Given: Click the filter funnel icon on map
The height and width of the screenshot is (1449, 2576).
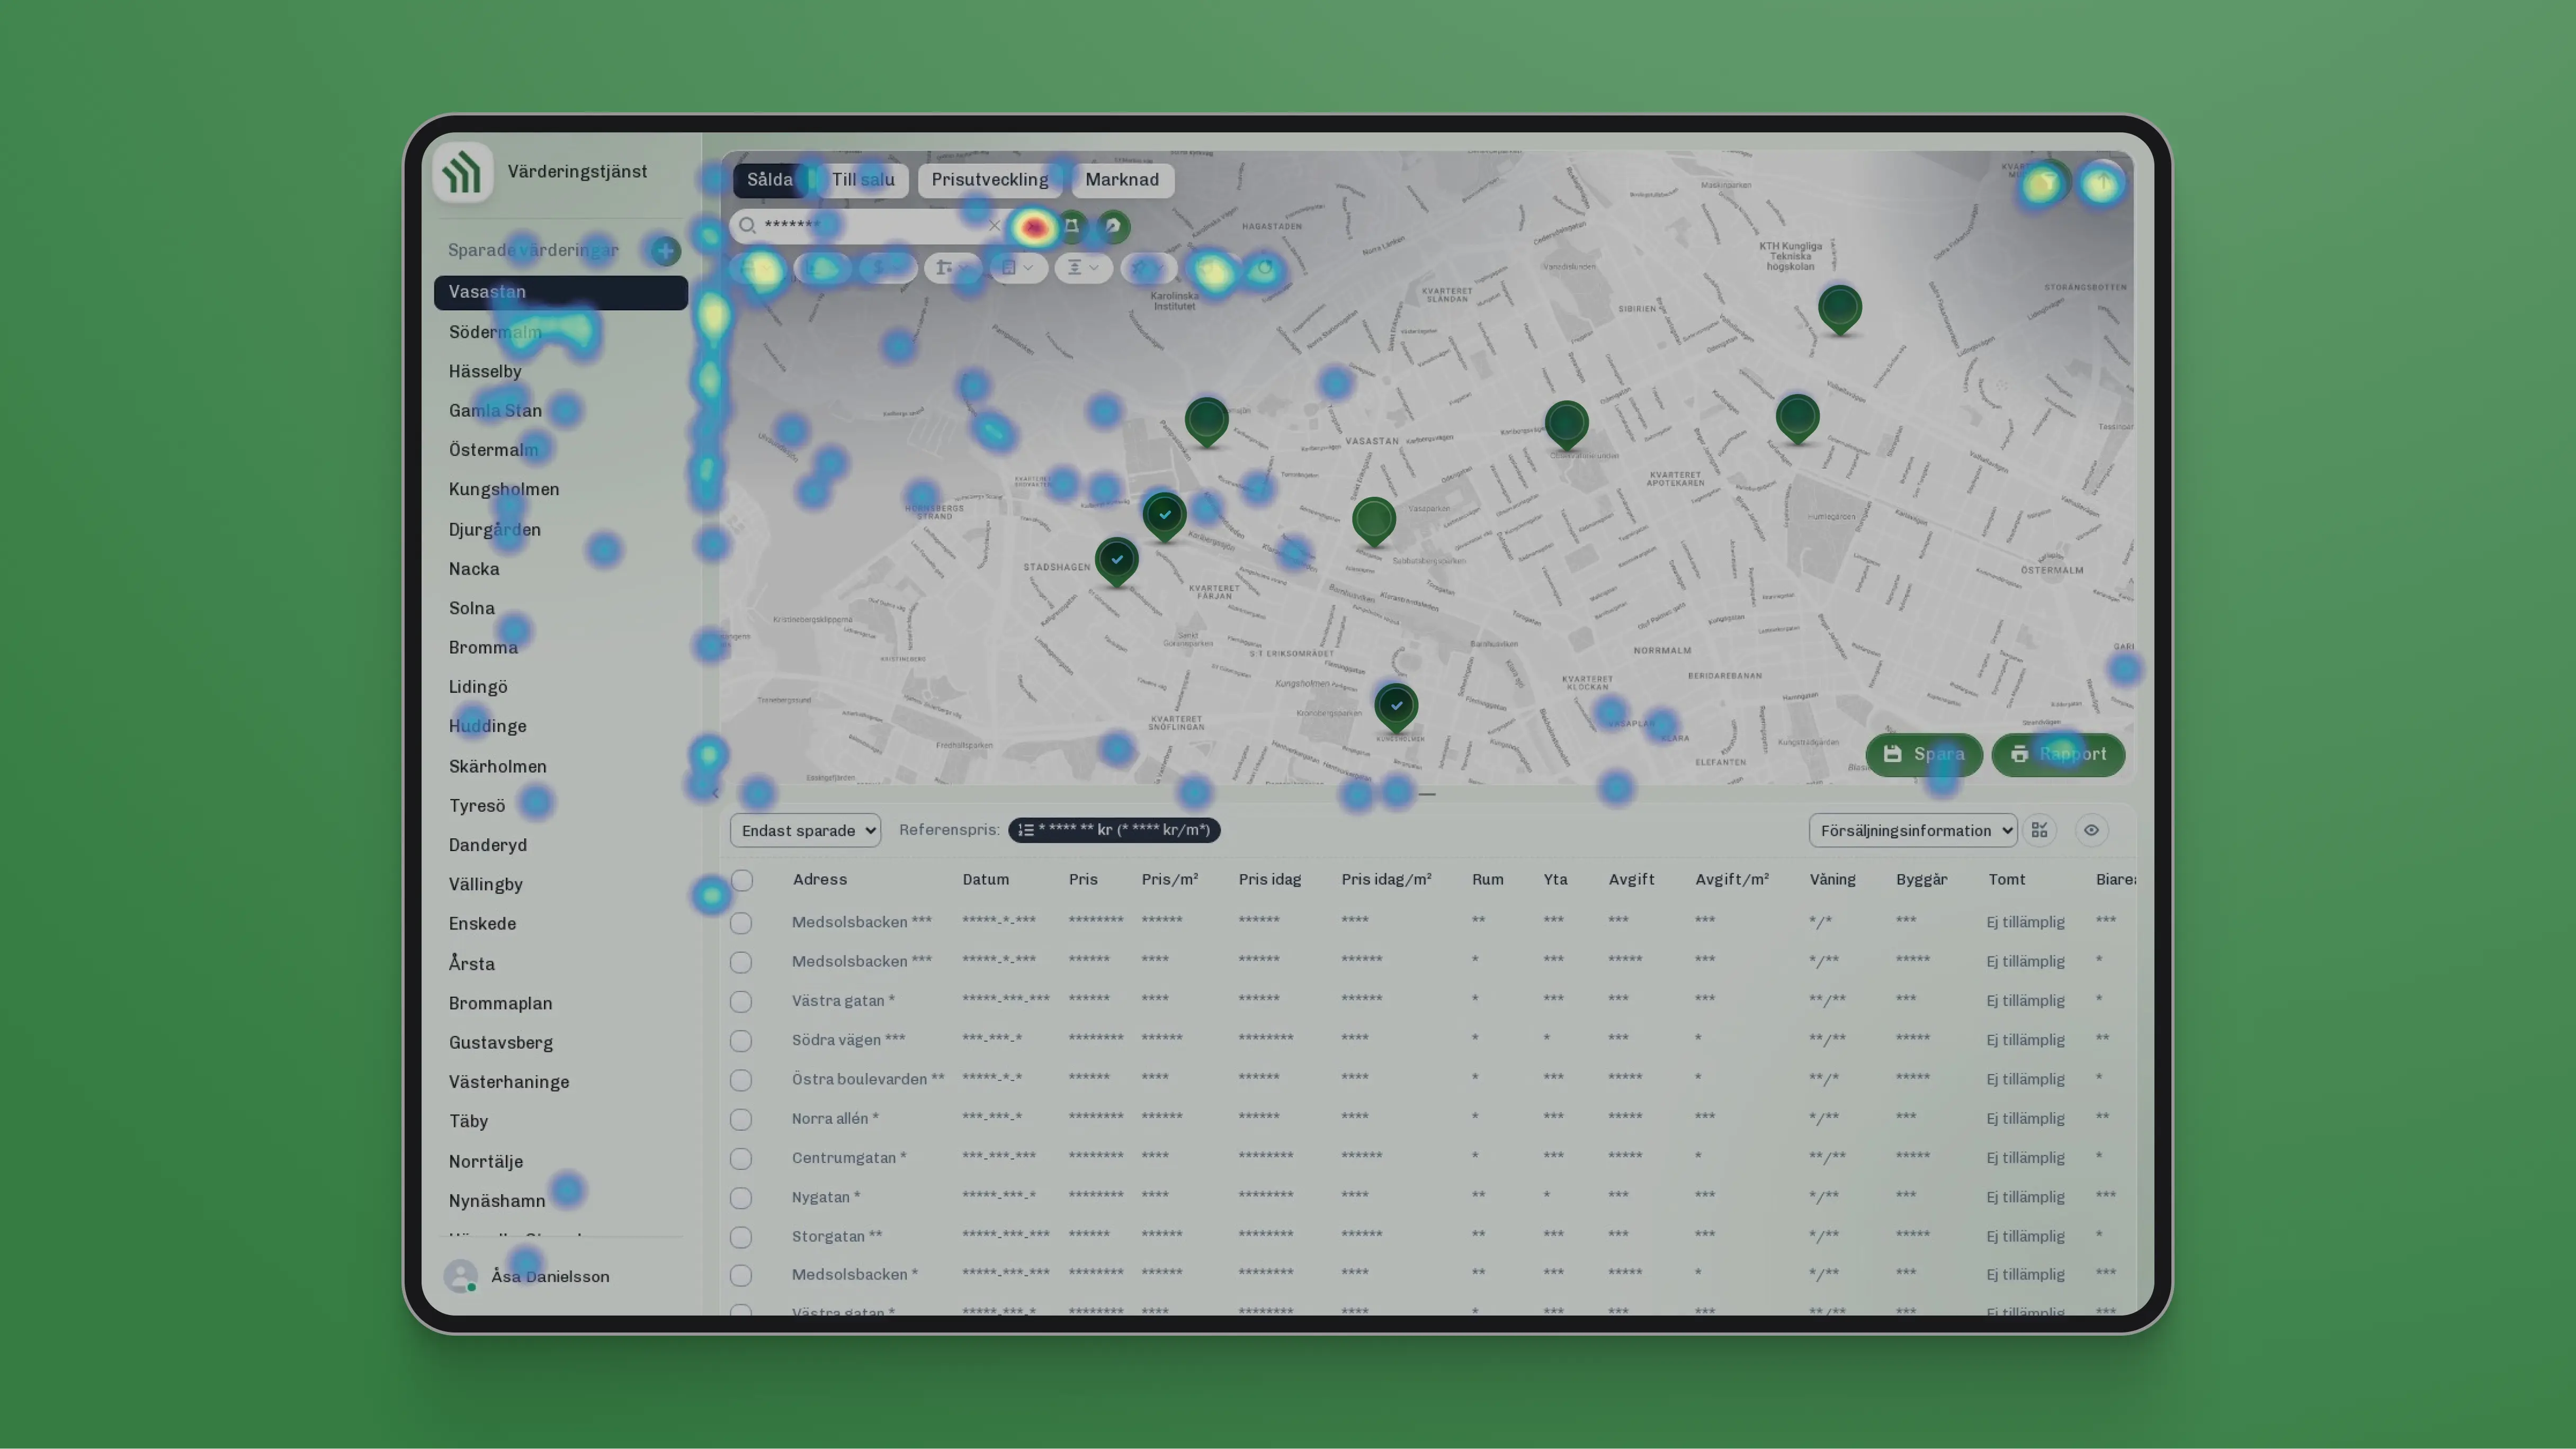Looking at the screenshot, I should [2044, 183].
